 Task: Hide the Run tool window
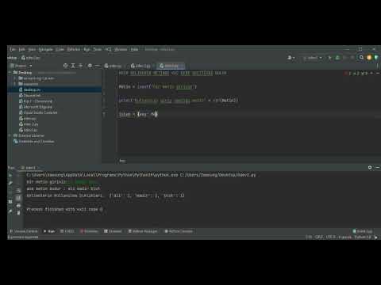377,167
